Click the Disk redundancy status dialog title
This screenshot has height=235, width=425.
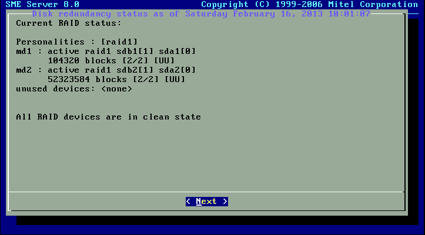tap(201, 14)
